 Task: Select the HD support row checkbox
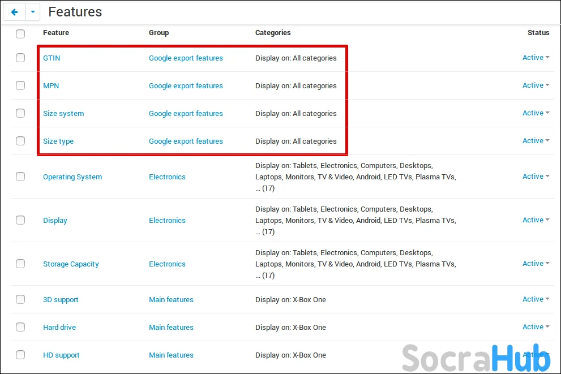[x=20, y=355]
